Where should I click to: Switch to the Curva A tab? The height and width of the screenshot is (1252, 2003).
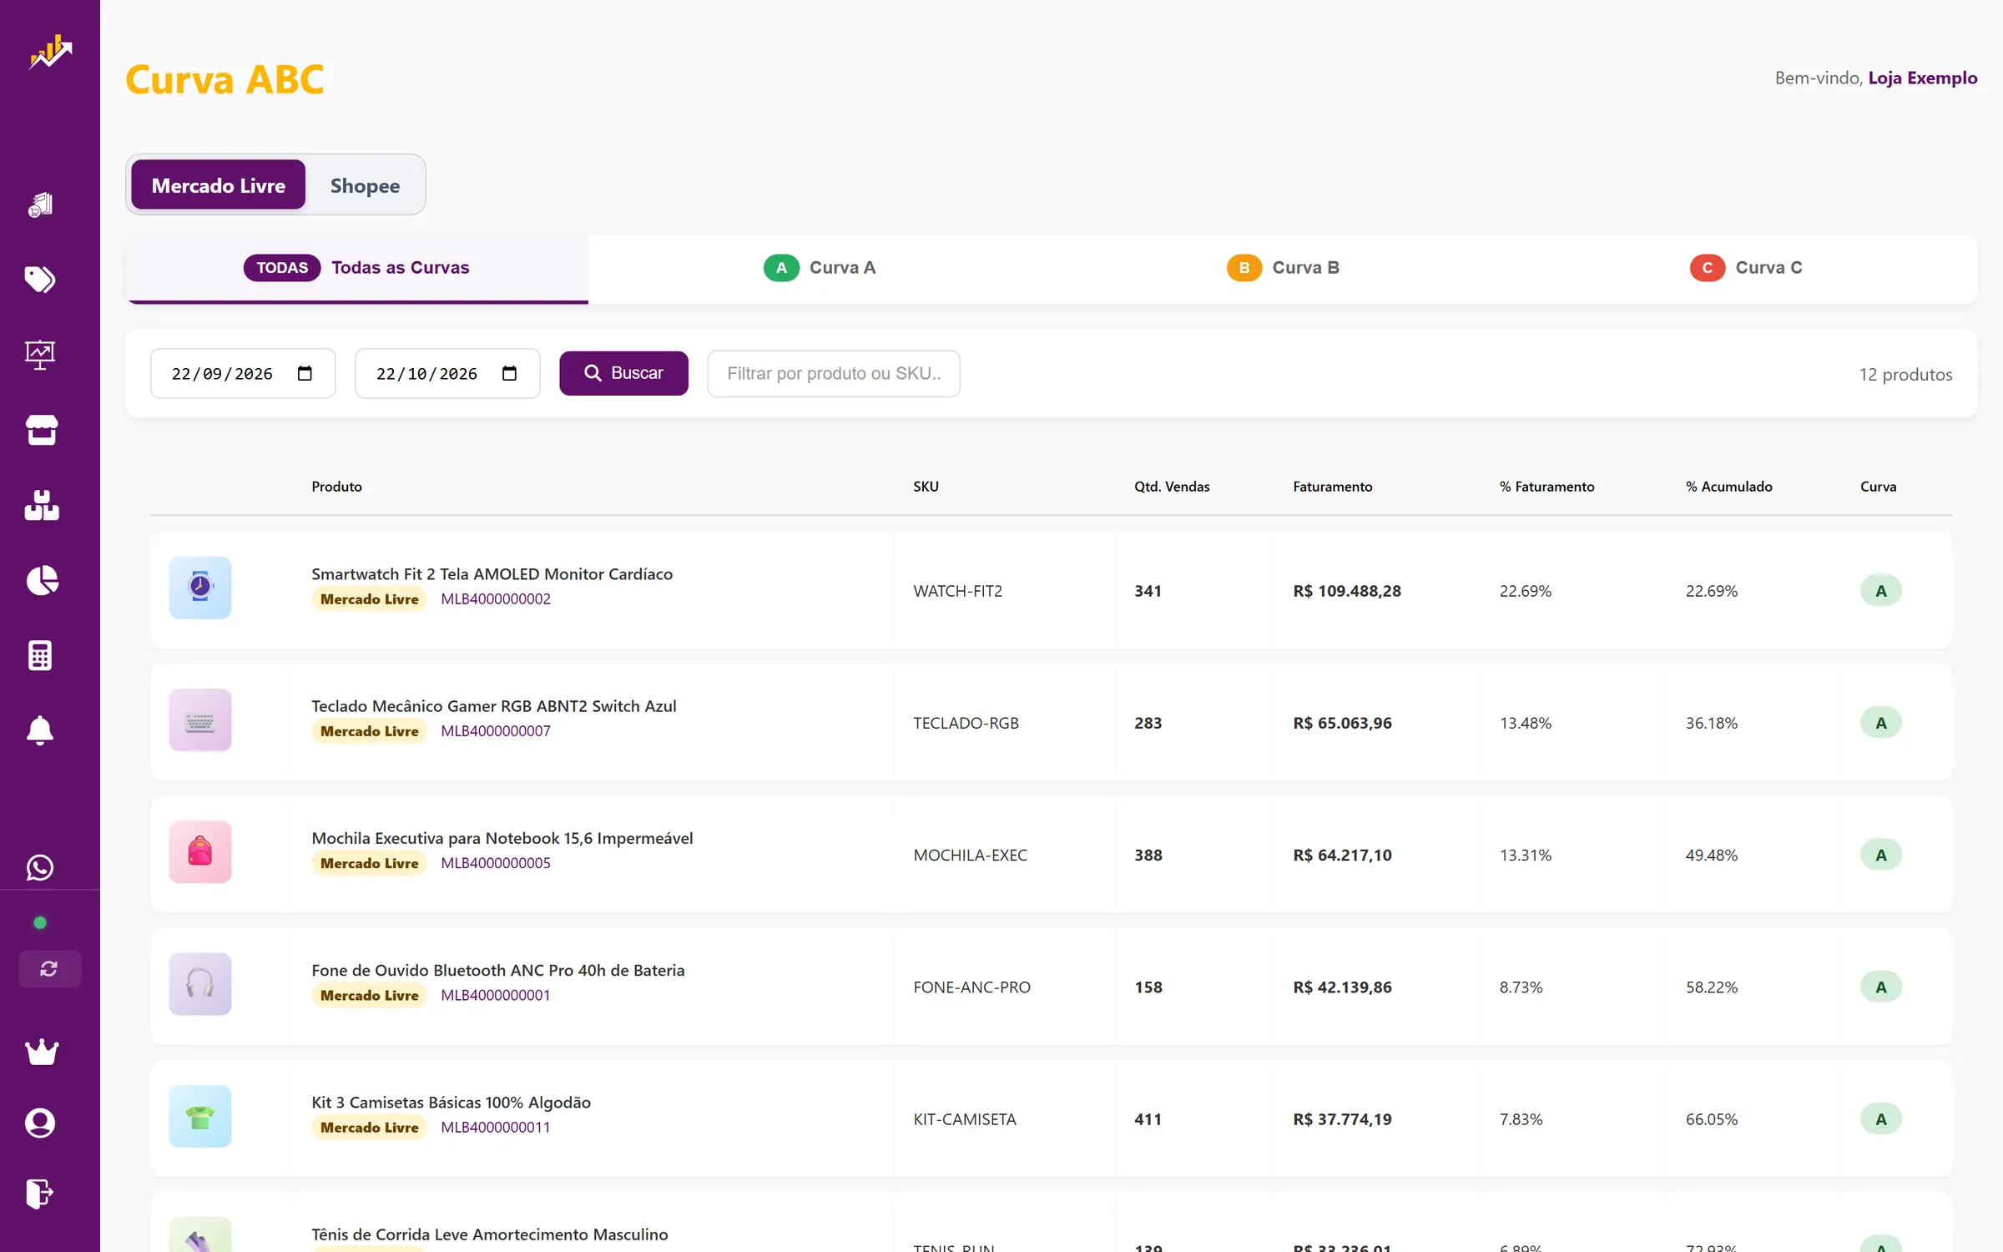pyautogui.click(x=820, y=268)
